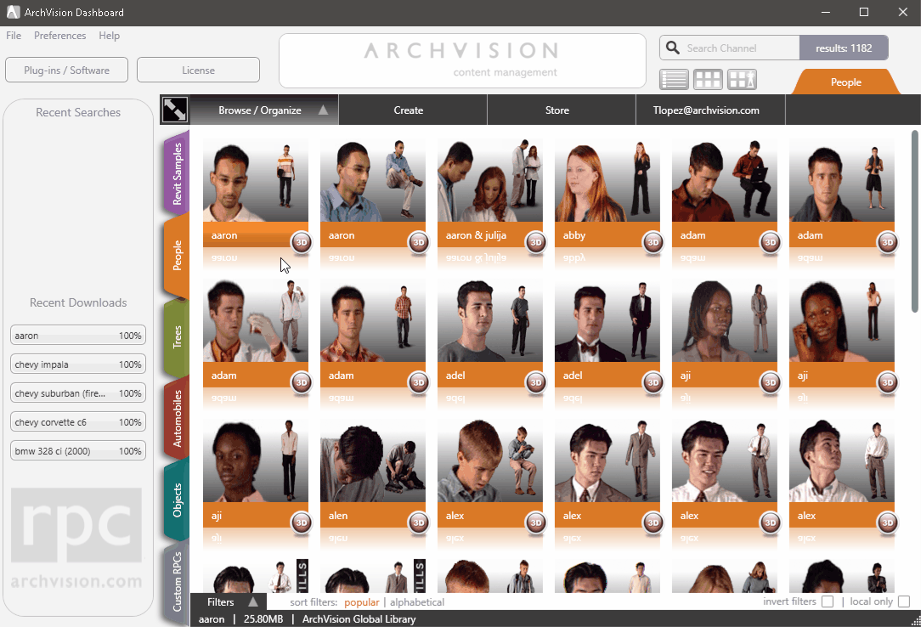Switch to the Store tab
This screenshot has height=627, width=921.
tap(557, 110)
